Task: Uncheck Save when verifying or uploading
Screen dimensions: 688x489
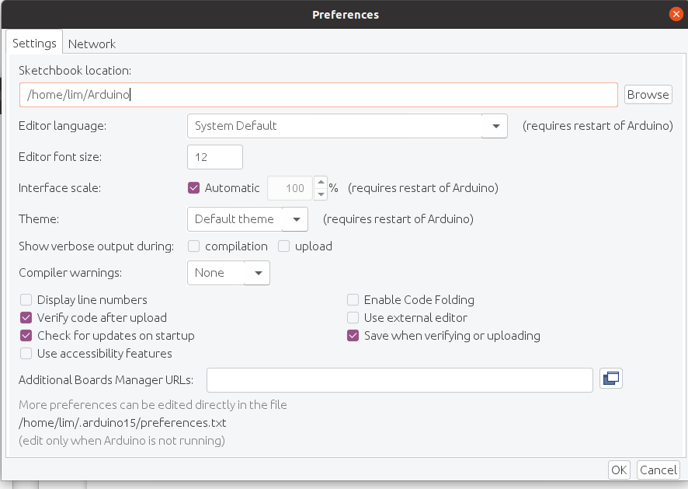Action: coord(353,336)
